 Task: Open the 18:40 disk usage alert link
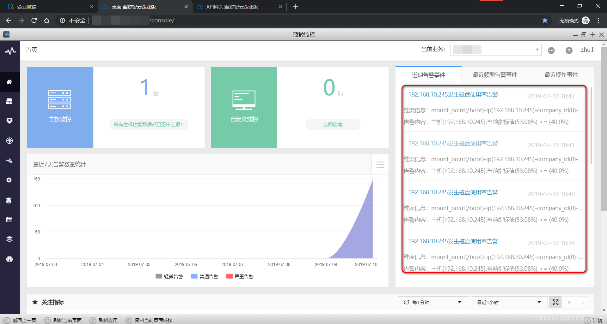(453, 192)
